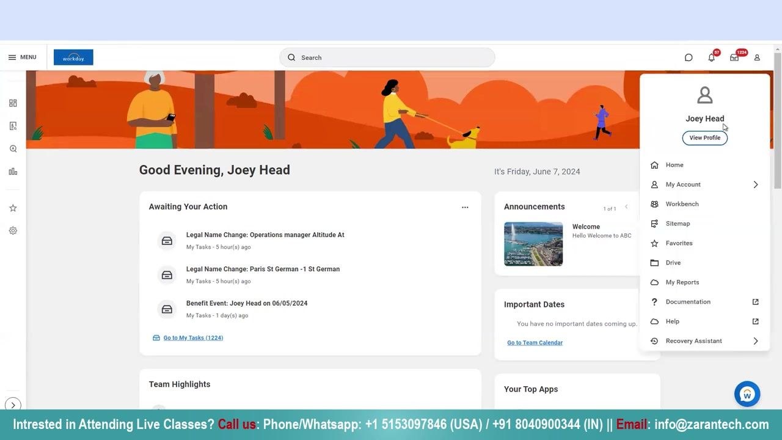Expand the left sidebar with arrow button
The height and width of the screenshot is (440, 782).
[13, 405]
